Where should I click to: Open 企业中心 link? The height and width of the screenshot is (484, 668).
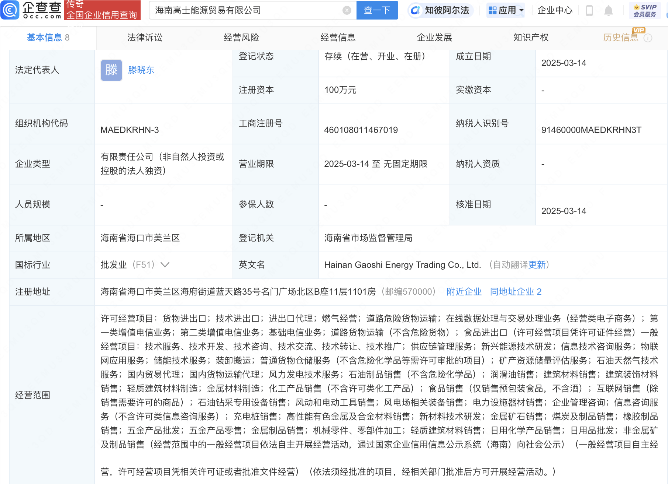click(x=555, y=10)
